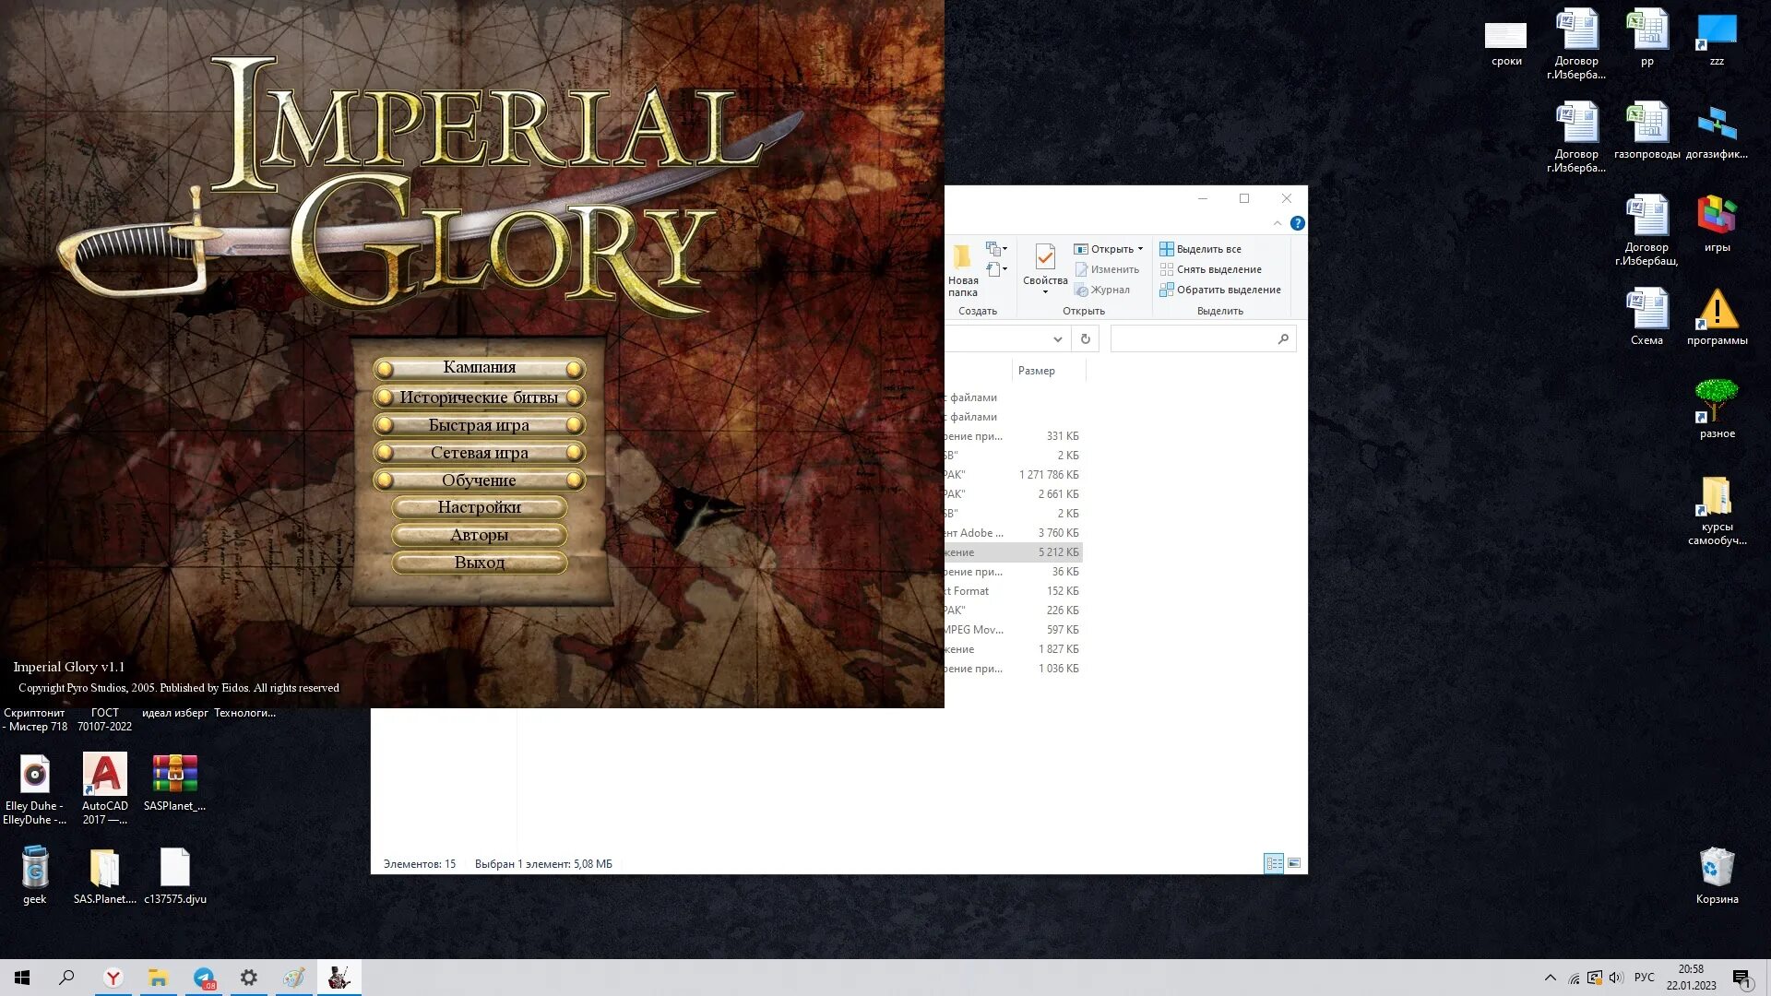Image resolution: width=1771 pixels, height=996 pixels.
Task: Click Новая папка in Explorer ribbon
Action: click(x=962, y=271)
